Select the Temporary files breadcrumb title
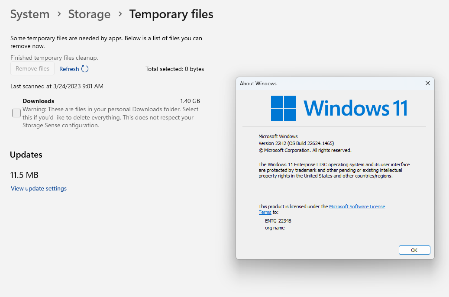449x297 pixels. (x=171, y=14)
